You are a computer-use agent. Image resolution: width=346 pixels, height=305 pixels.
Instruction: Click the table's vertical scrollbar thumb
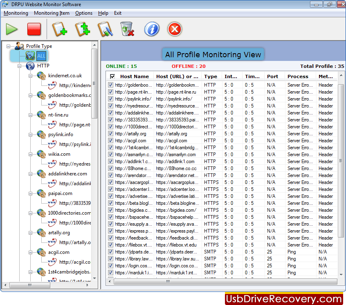click(x=341, y=161)
